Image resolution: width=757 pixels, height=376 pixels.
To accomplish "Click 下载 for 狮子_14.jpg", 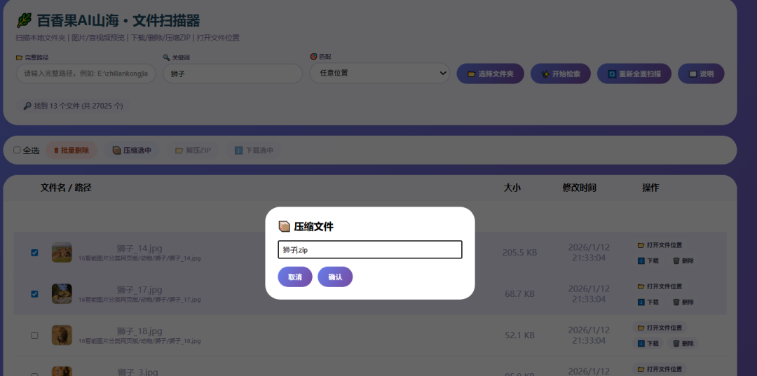I will [648, 260].
